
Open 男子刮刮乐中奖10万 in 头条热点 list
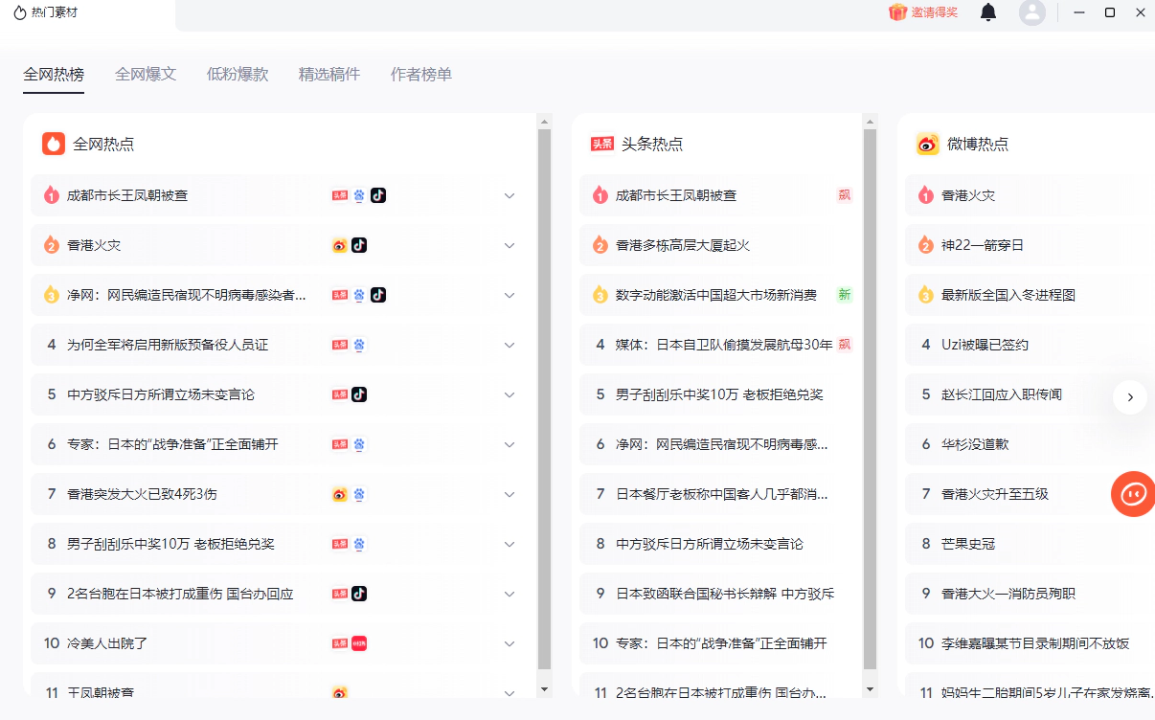[719, 394]
